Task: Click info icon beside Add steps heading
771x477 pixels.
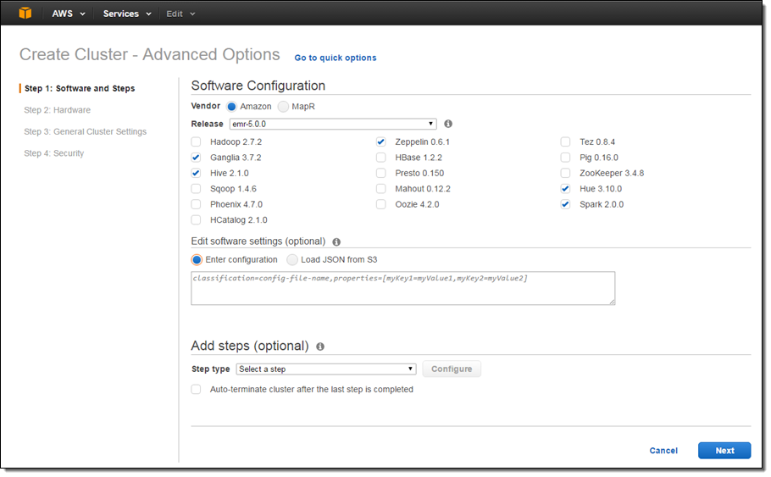Action: [x=320, y=347]
